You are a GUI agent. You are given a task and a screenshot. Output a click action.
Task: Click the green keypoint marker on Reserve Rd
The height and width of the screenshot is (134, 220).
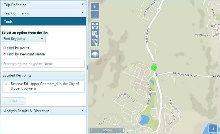(155, 68)
